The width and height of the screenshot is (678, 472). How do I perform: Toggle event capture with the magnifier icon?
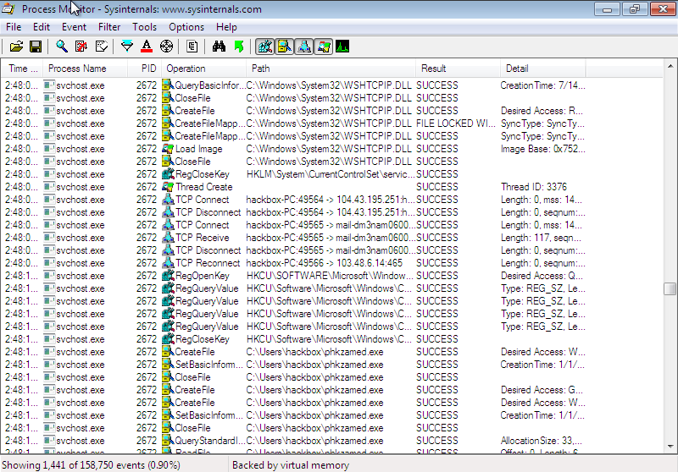click(x=62, y=47)
